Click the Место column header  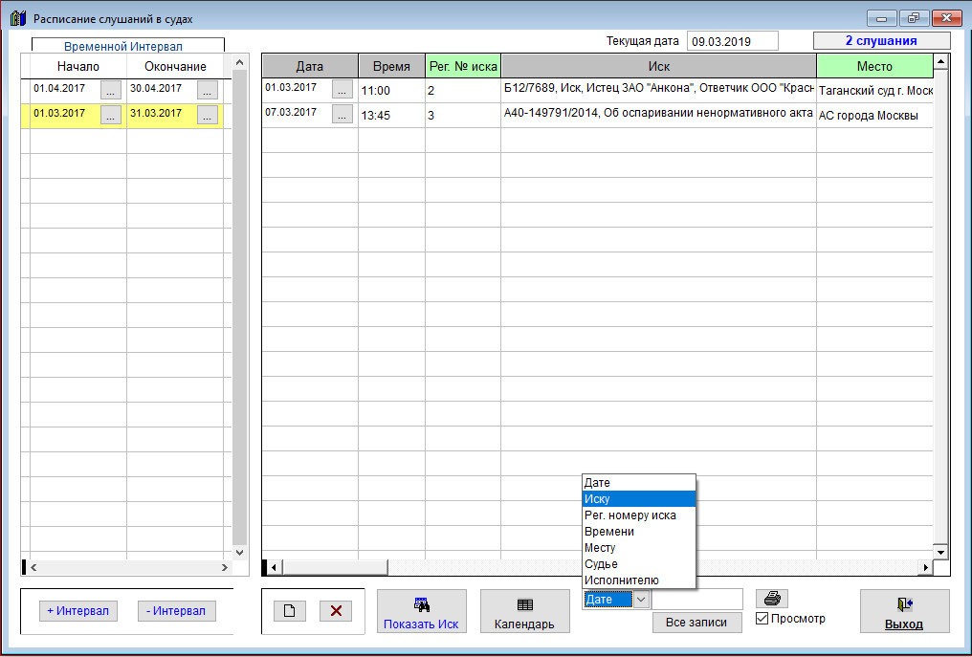pyautogui.click(x=874, y=66)
